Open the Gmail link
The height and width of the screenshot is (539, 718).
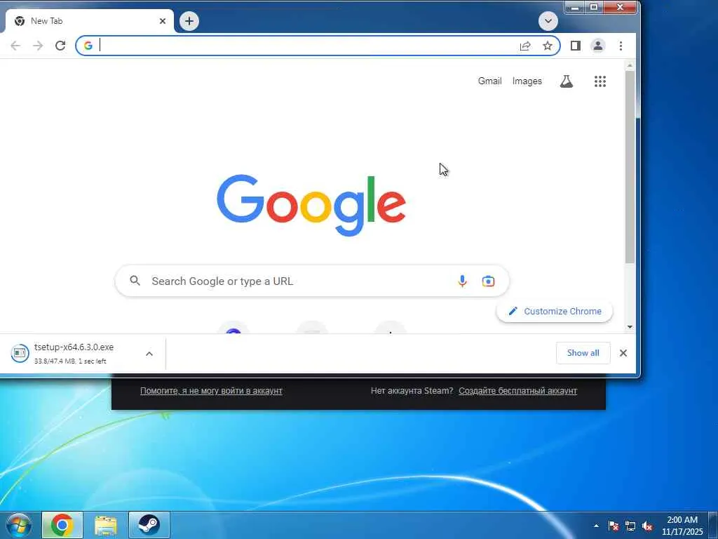[489, 81]
